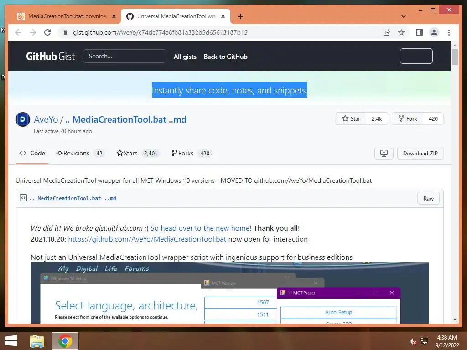467x350 pixels.
Task: Switch to the MediaCreationTool.bat download tab
Action: pyautogui.click(x=66, y=16)
